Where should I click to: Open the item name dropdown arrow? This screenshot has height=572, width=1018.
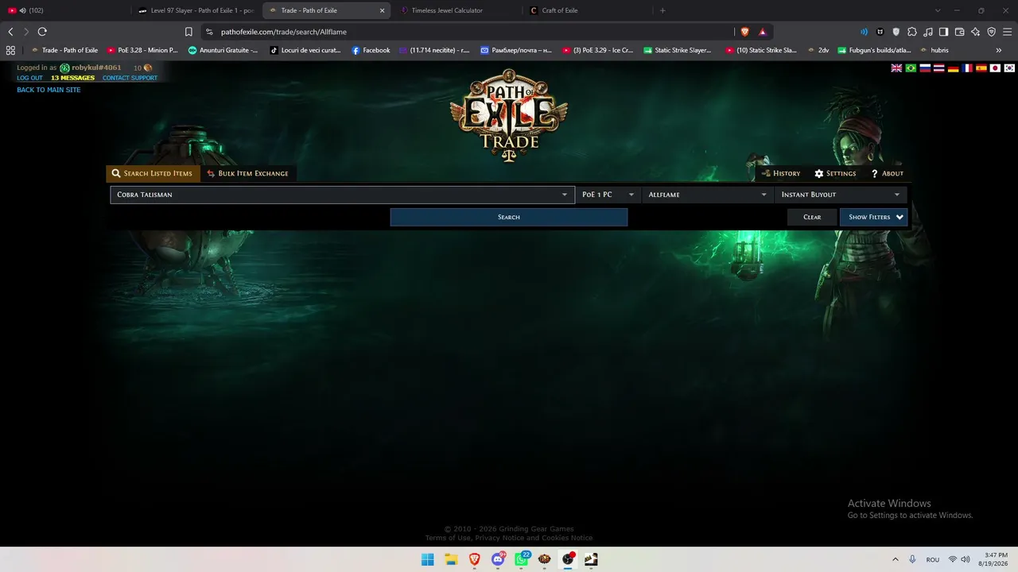[x=565, y=195]
